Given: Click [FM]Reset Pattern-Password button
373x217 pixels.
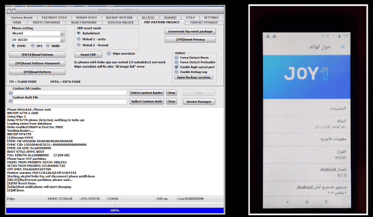Looking at the screenshot, I should (x=37, y=64).
